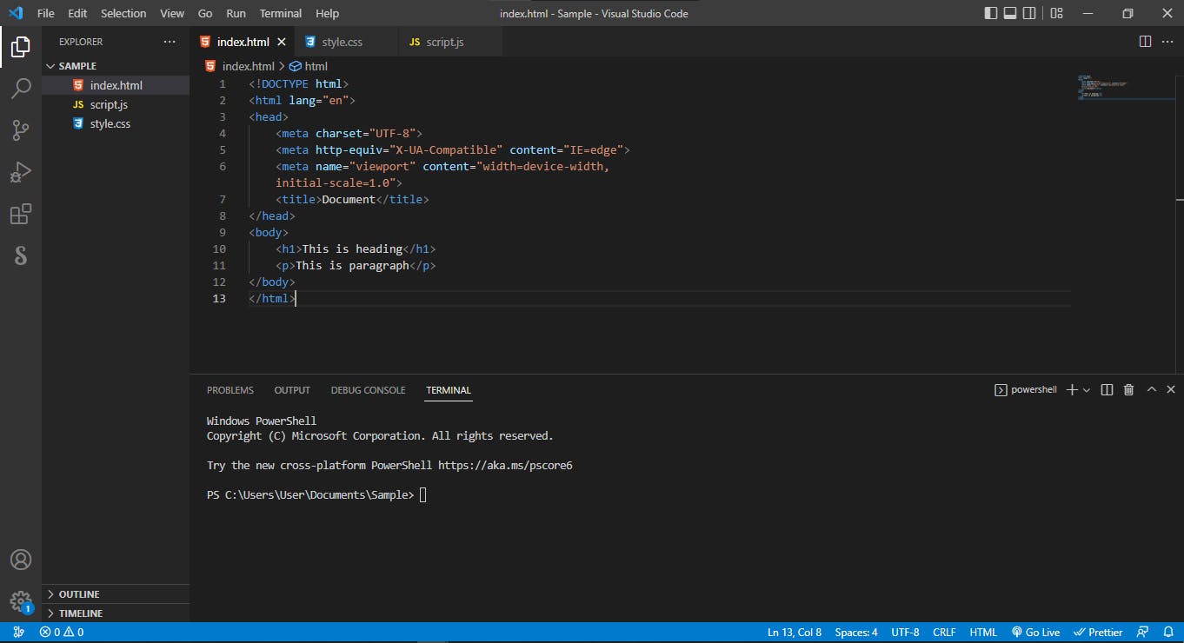Click HTML language mode in status bar
Image resolution: width=1184 pixels, height=643 pixels.
coord(983,633)
